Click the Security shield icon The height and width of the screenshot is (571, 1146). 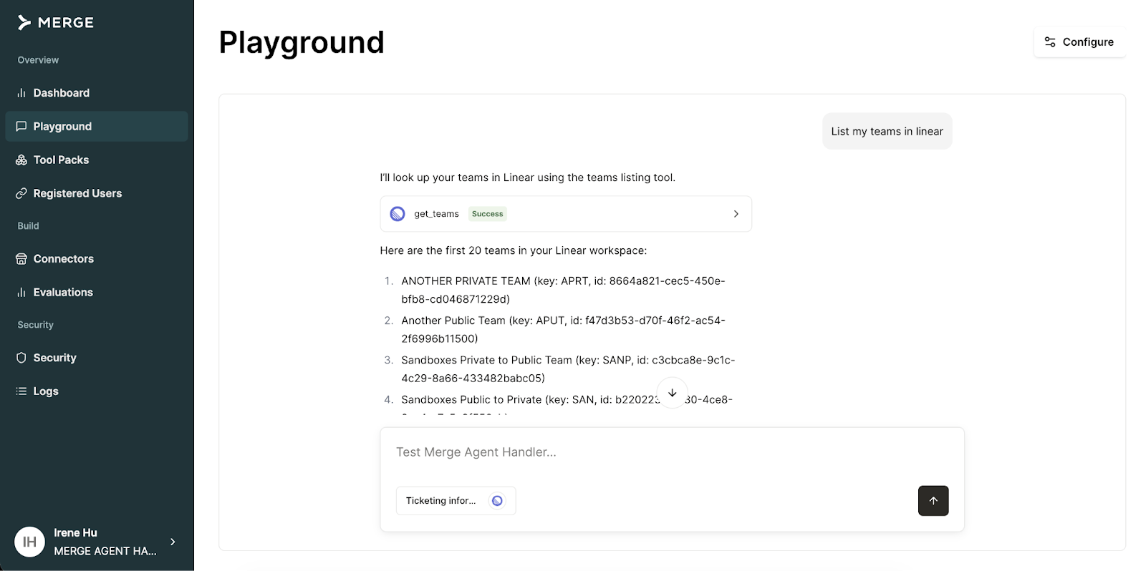pos(21,358)
